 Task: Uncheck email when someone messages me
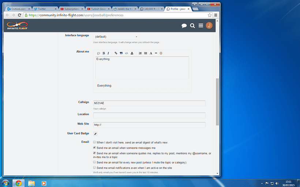coord(94,148)
